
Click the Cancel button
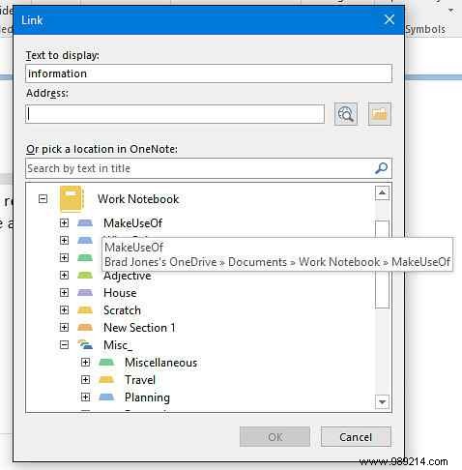(x=356, y=437)
